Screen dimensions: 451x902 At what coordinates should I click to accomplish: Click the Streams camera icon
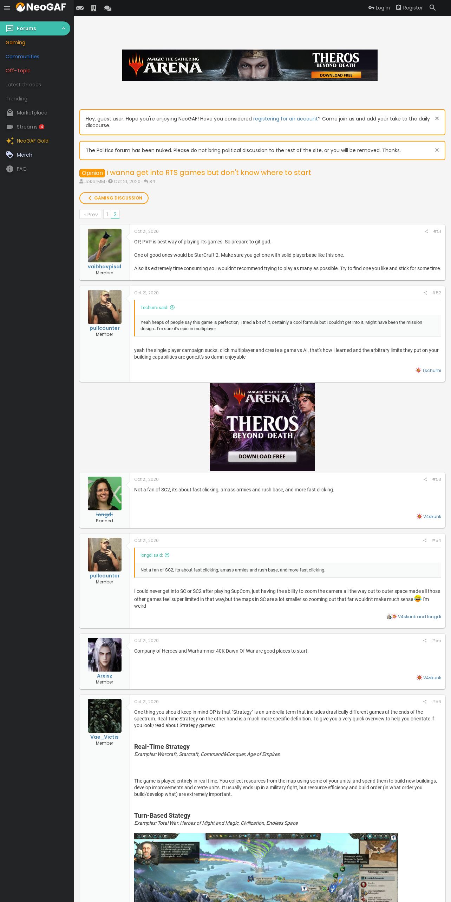[10, 127]
